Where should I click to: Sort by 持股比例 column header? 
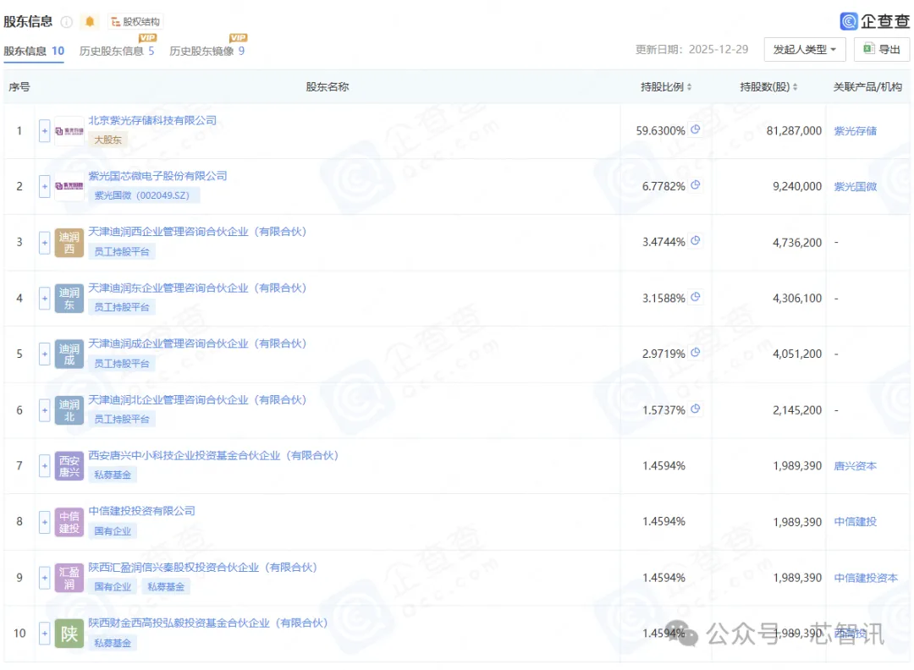tap(666, 87)
